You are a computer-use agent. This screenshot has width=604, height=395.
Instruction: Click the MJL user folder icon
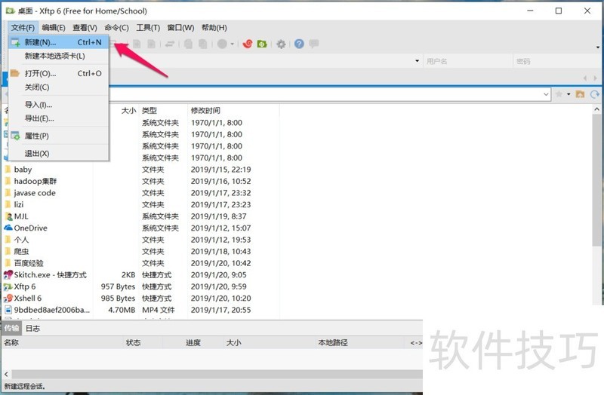pyautogui.click(x=8, y=216)
